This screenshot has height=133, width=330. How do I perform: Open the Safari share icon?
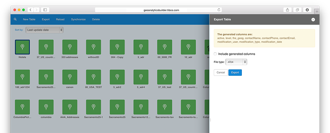[287, 10]
